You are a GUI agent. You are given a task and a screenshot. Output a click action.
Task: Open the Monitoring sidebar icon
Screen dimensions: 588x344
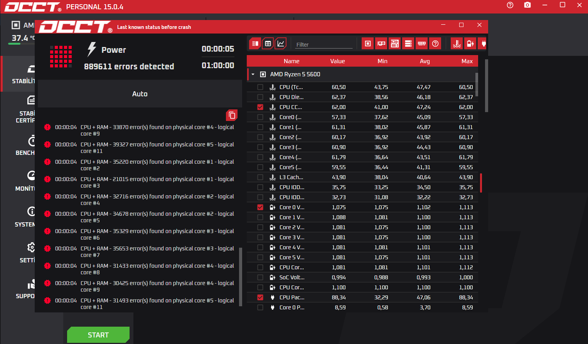click(x=31, y=176)
